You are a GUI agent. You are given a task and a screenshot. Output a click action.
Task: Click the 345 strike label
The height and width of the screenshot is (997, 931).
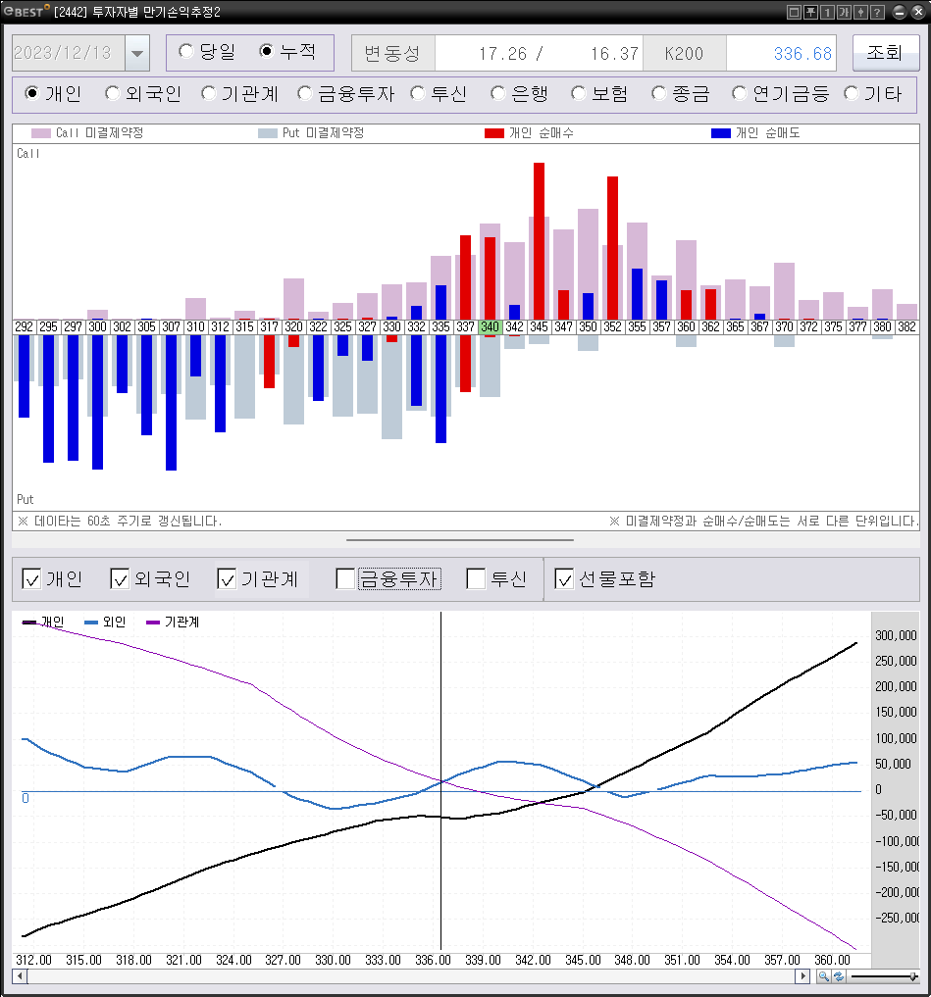(539, 326)
